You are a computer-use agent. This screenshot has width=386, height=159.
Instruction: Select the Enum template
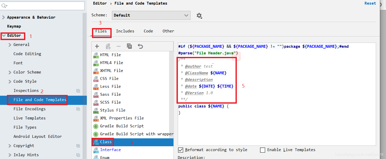(133, 157)
